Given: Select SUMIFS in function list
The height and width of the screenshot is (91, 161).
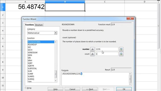Looking at the screenshot, I should (41, 76).
